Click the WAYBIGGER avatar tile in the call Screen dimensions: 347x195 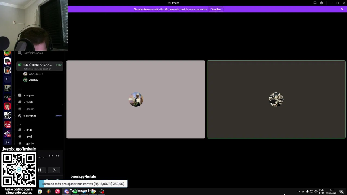click(136, 99)
